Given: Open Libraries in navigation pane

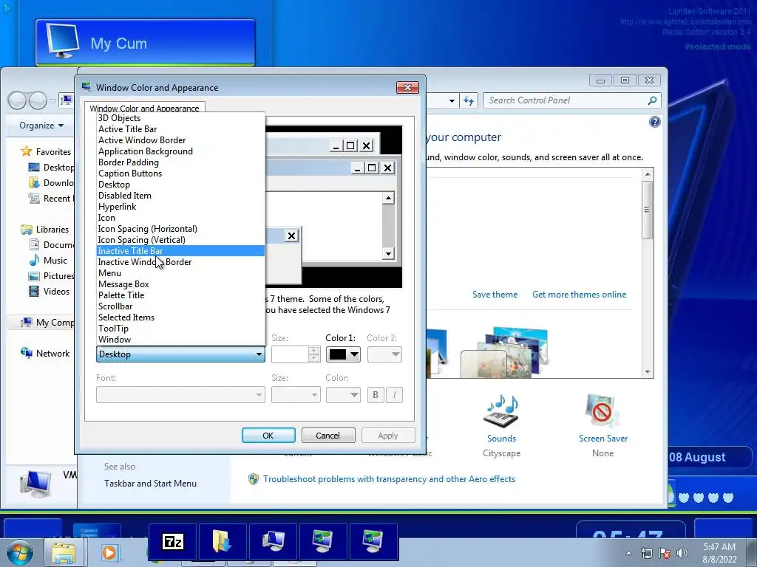Looking at the screenshot, I should 45,230.
